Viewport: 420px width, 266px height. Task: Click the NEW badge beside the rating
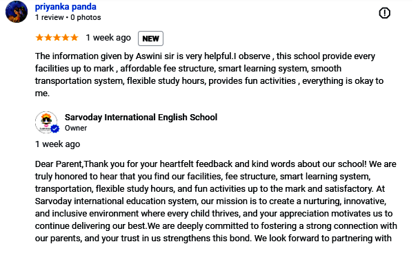point(150,38)
